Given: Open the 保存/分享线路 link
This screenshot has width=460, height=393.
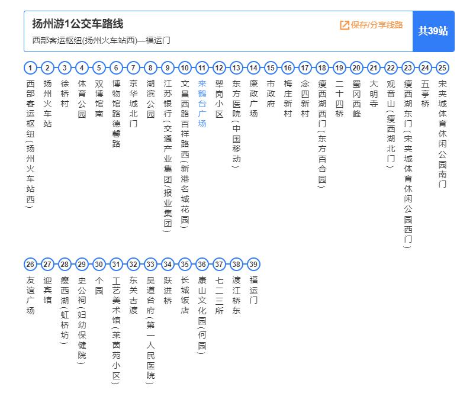Looking at the screenshot, I should 371,25.
